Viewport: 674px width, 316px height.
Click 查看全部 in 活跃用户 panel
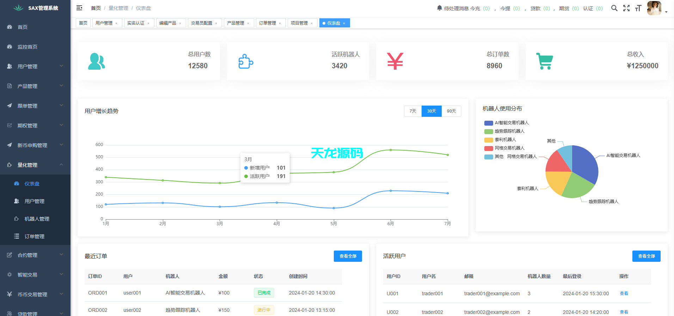coord(647,256)
